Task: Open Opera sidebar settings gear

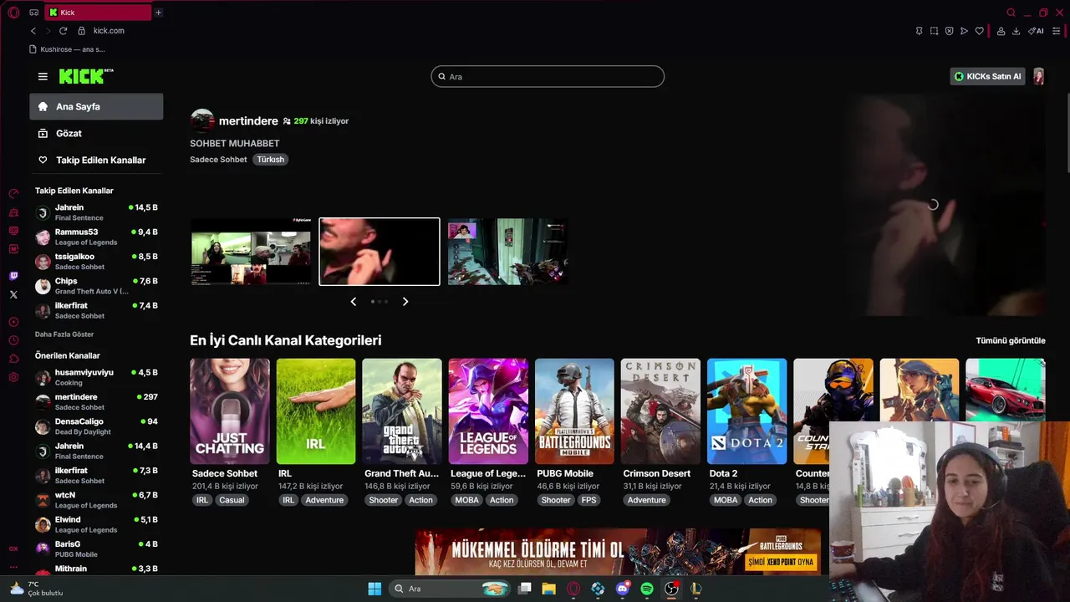Action: click(13, 377)
